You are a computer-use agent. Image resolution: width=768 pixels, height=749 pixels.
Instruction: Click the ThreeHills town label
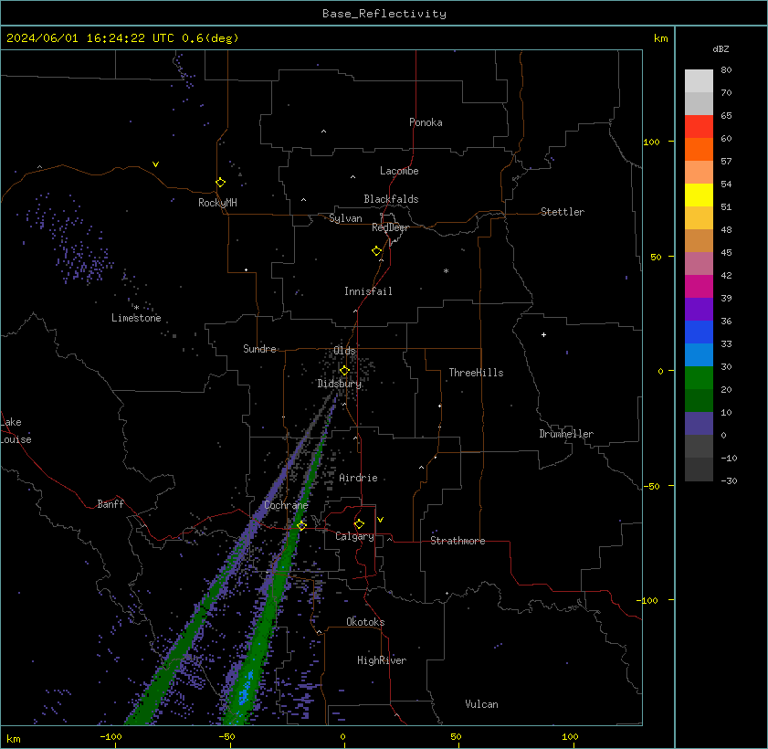476,373
